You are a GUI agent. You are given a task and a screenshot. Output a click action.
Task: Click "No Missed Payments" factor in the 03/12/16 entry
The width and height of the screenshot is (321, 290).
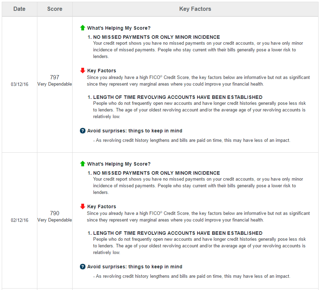(156, 37)
